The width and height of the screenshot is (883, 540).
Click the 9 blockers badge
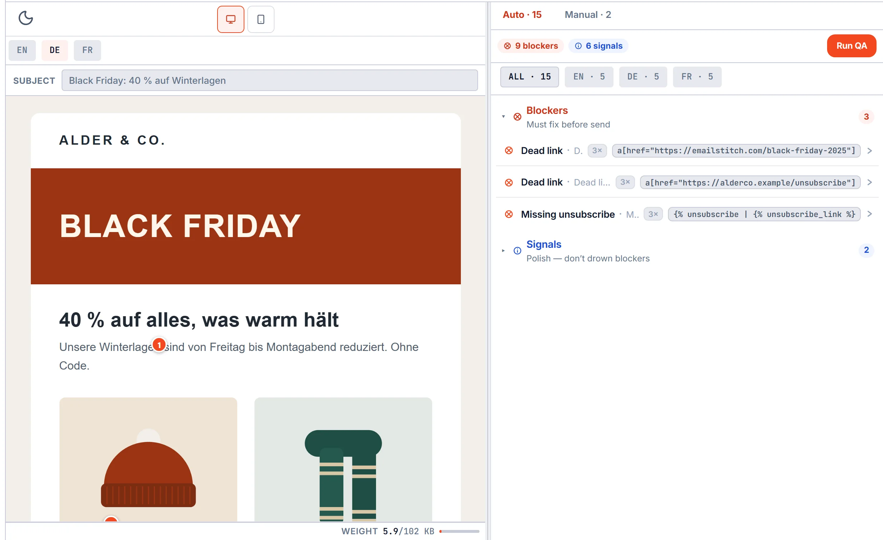tap(531, 46)
